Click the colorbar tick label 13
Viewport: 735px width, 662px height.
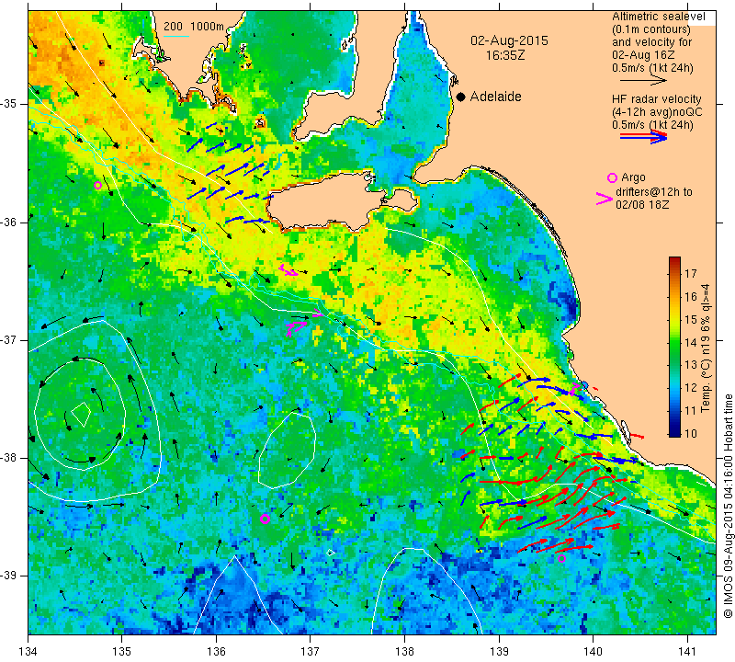point(691,365)
